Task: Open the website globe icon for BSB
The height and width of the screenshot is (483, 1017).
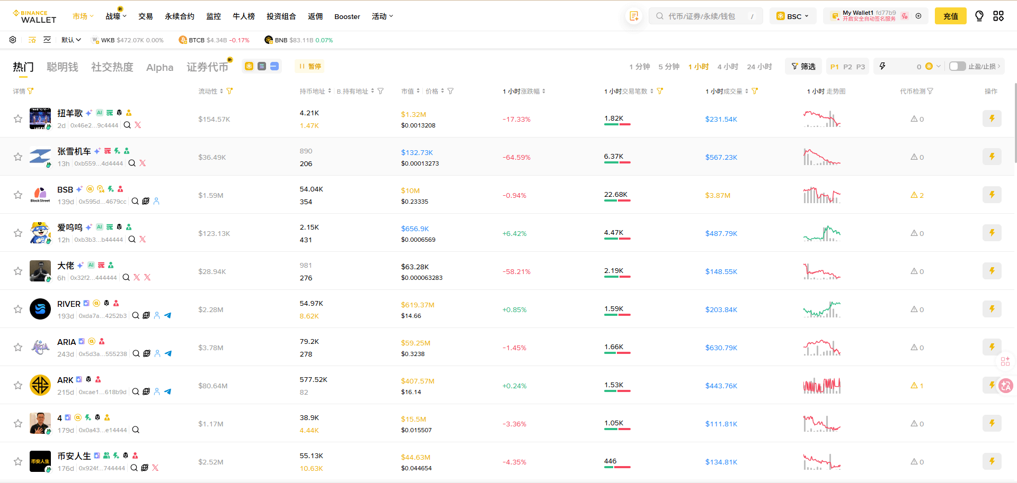Action: (x=146, y=202)
